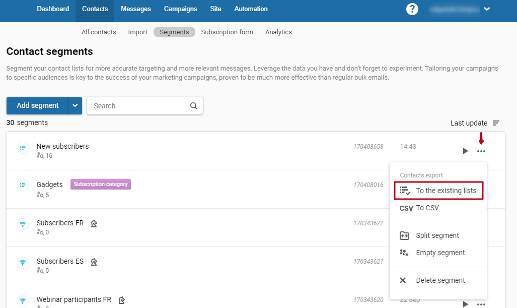This screenshot has height=308, width=517.
Task: Choose Delete segment from the menu
Action: [438, 280]
